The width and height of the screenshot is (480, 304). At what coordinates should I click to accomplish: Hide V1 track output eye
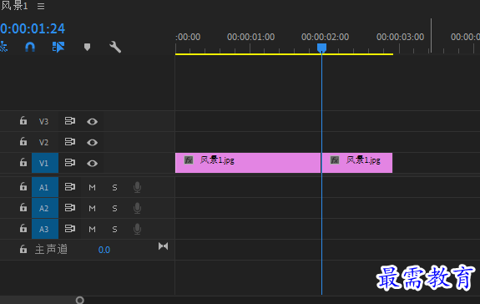(x=92, y=163)
